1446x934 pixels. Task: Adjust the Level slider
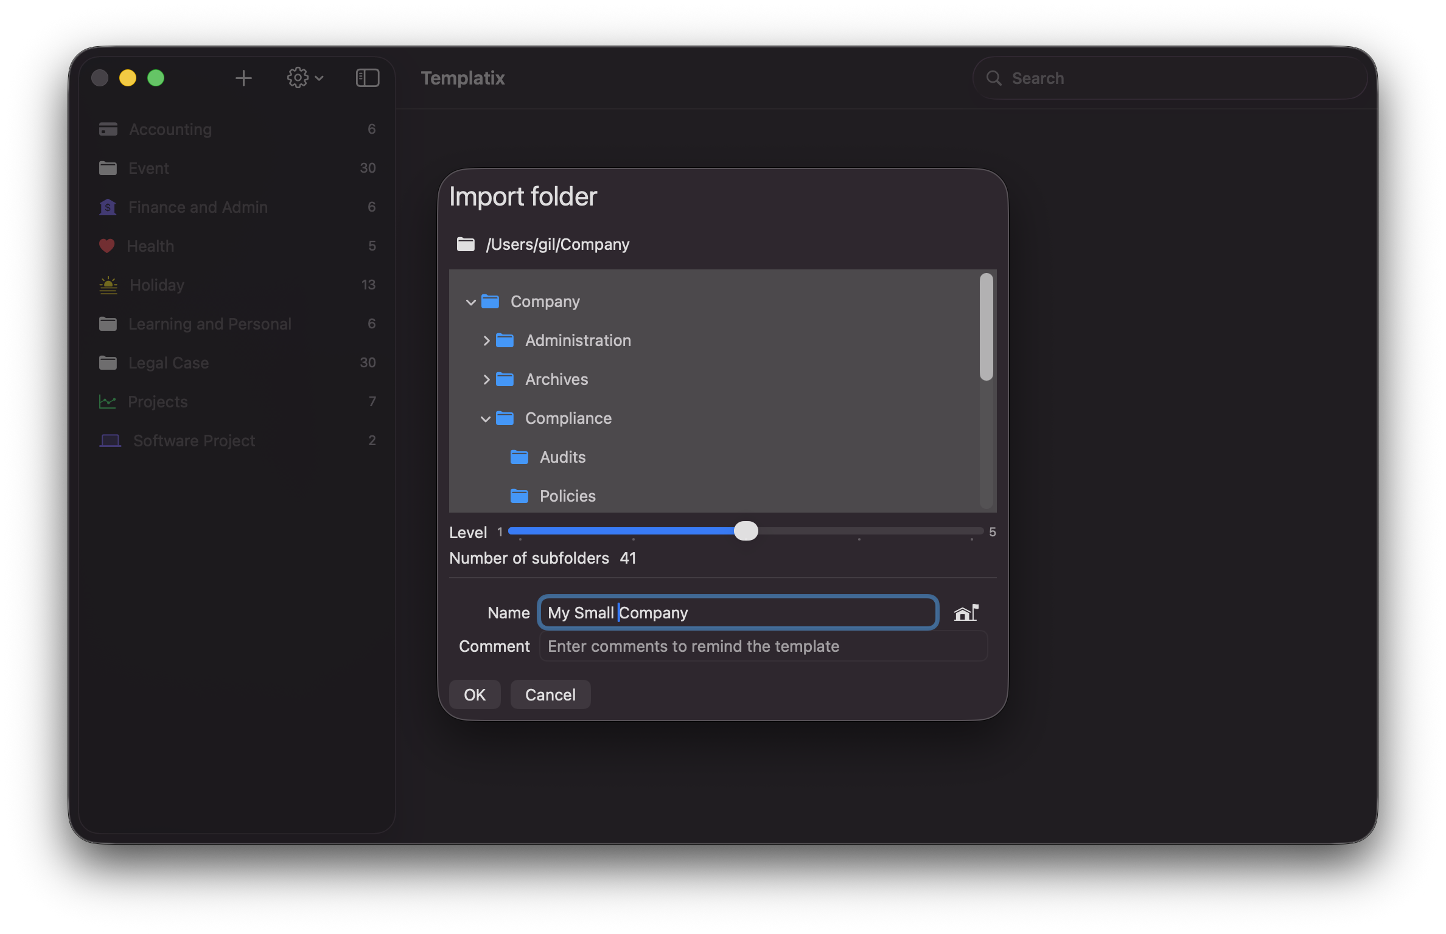click(747, 531)
